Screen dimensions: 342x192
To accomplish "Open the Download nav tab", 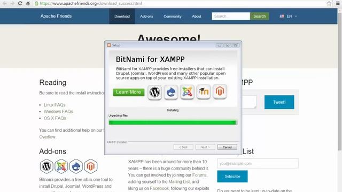I will [122, 17].
